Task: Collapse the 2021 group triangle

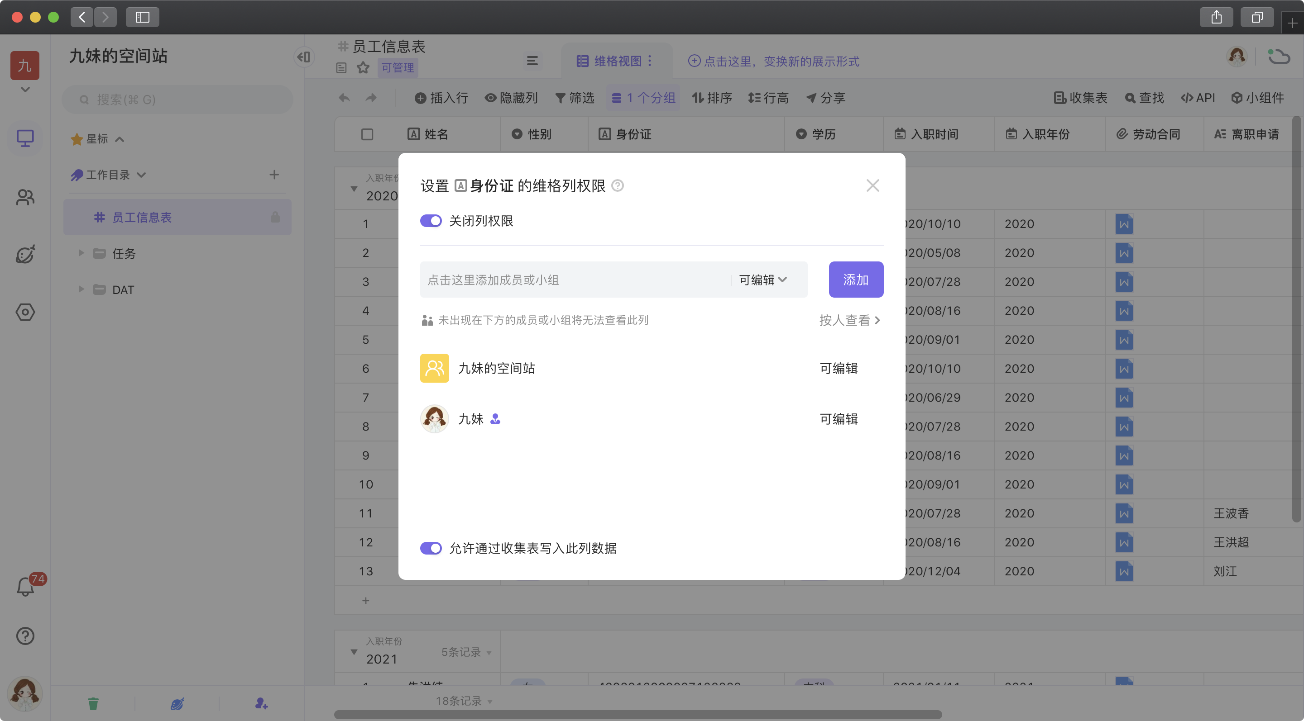Action: pyautogui.click(x=354, y=652)
